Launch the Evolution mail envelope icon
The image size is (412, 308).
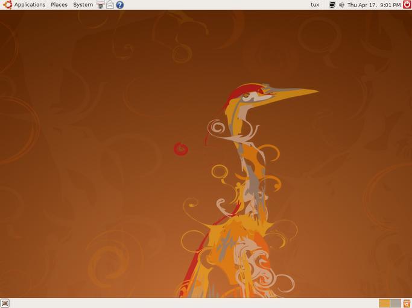click(110, 5)
